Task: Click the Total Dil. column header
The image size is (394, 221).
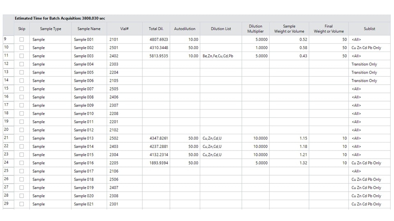Action: click(x=156, y=29)
